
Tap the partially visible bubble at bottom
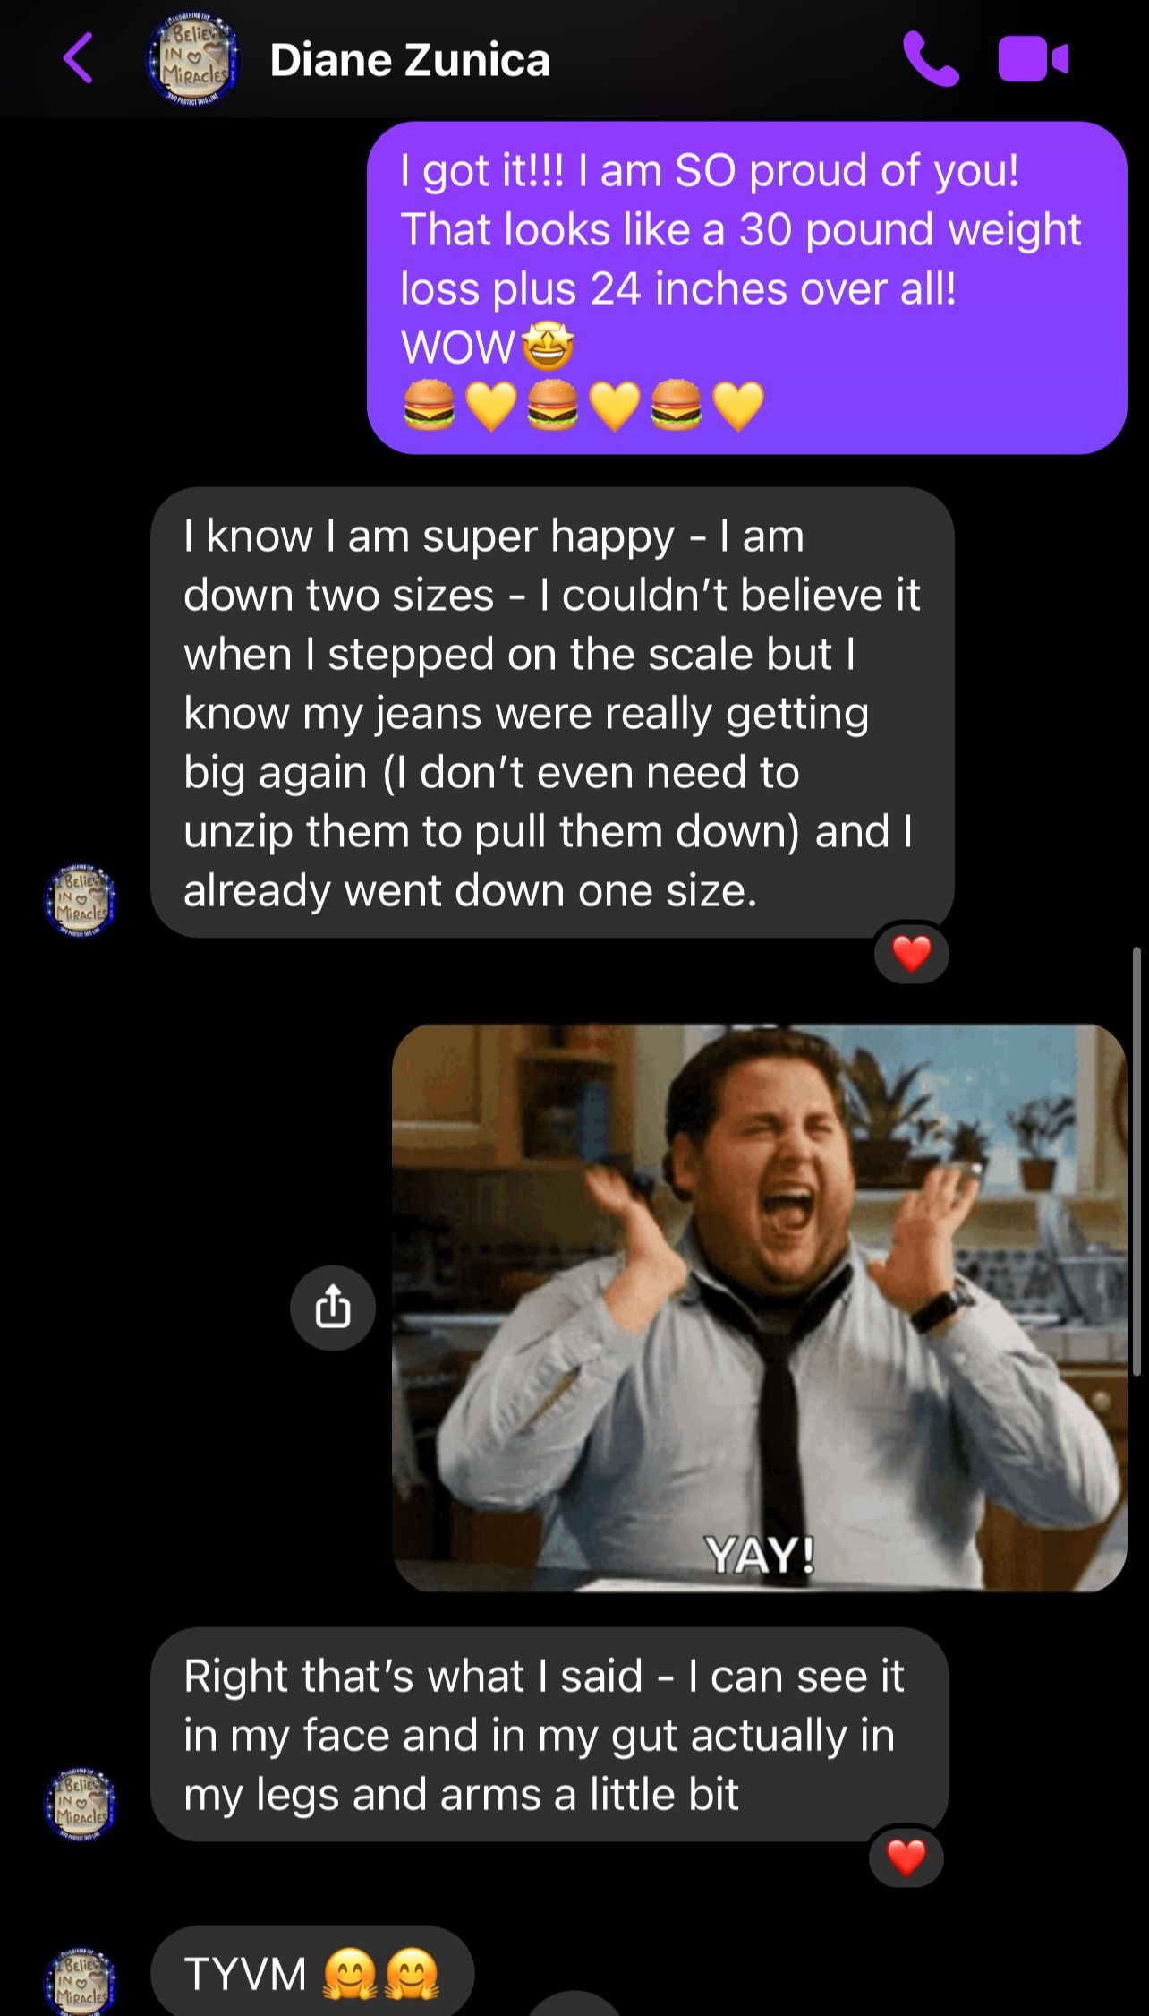574,2004
